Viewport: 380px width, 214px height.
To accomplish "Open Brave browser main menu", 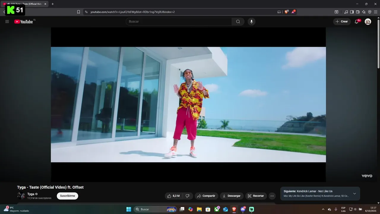I will click(x=376, y=12).
